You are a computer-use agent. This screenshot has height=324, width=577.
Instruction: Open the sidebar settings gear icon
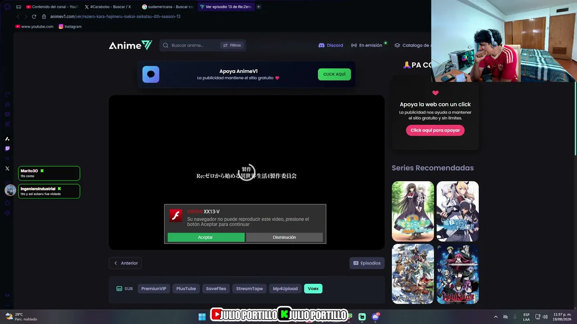click(x=7, y=213)
